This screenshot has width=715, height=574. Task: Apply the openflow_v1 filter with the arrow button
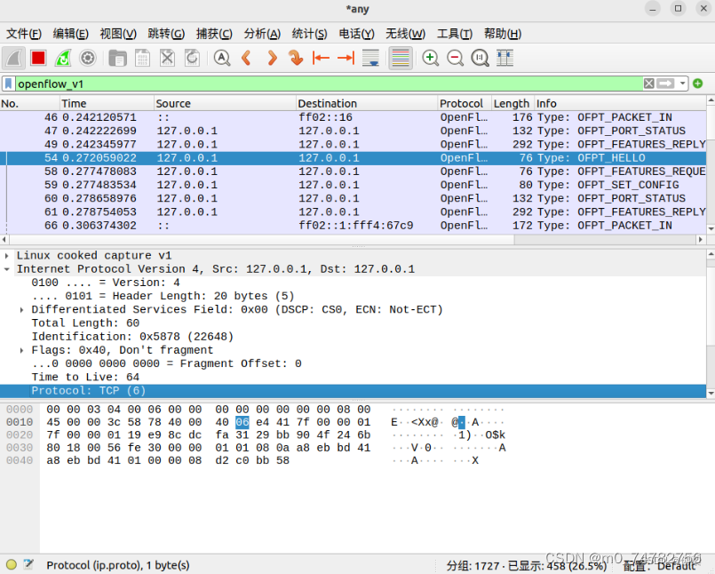pyautogui.click(x=665, y=83)
